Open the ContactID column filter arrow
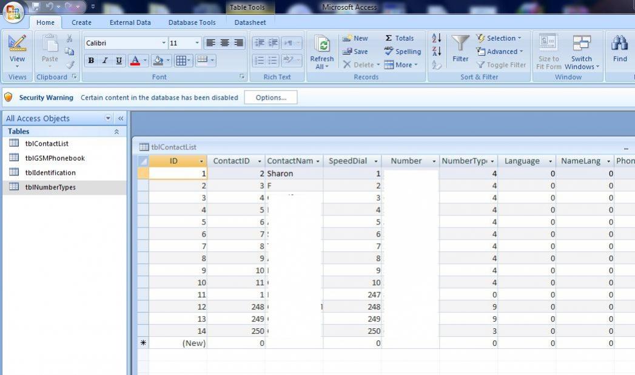This screenshot has height=375, width=635. [260, 161]
